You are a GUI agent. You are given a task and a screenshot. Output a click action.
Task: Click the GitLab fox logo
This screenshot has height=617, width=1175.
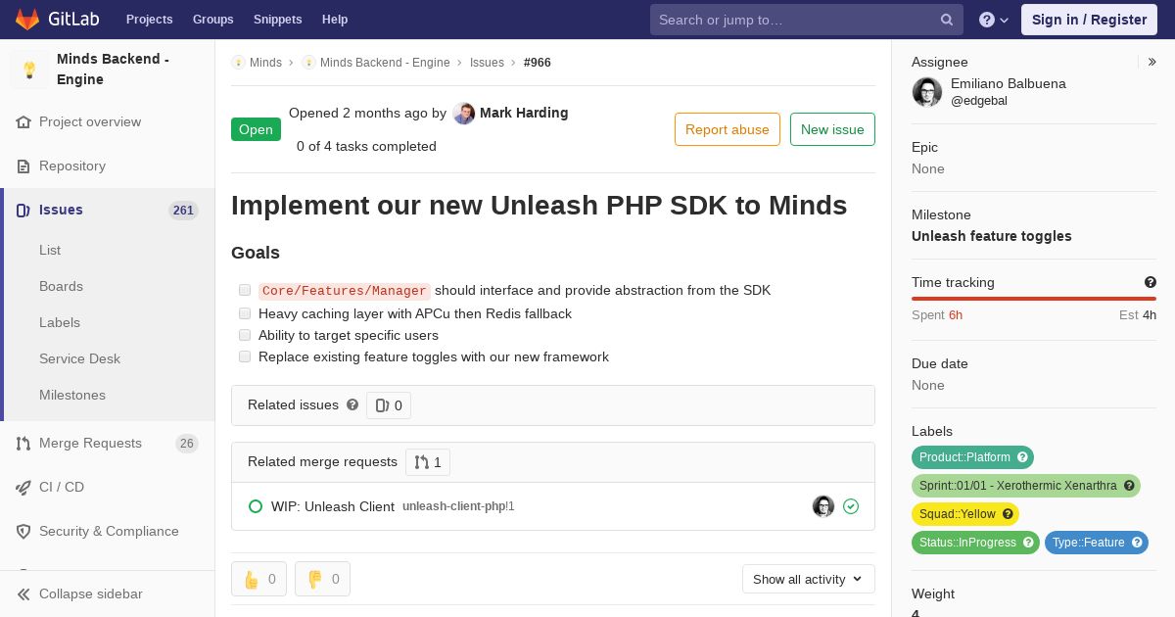tap(27, 19)
